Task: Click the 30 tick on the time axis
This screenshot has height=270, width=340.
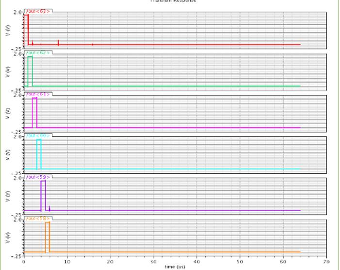Action: (153, 261)
